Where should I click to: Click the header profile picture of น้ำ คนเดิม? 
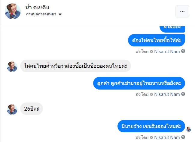click(x=13, y=11)
